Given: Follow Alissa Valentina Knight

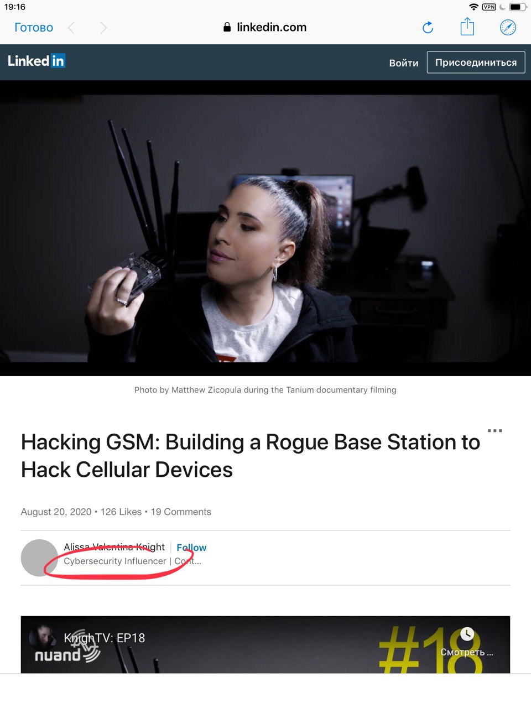Looking at the screenshot, I should (191, 548).
